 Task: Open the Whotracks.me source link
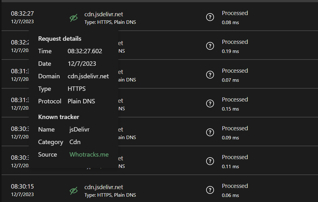click(x=89, y=154)
